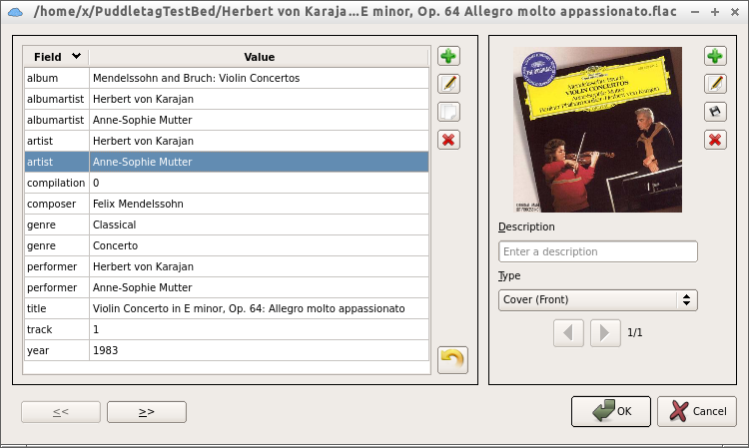Open the Cover (Front) type dropdown

click(597, 299)
